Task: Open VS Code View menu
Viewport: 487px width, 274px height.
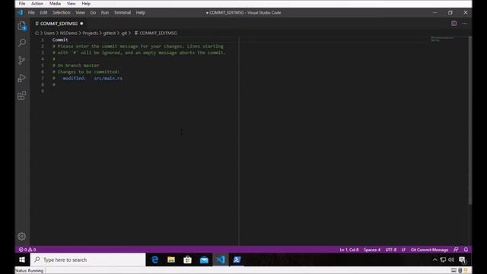Action: (80, 13)
